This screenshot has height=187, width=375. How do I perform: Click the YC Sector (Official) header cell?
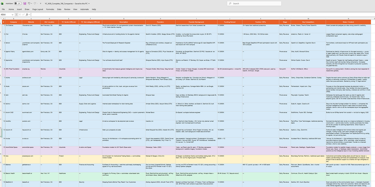coord(68,22)
